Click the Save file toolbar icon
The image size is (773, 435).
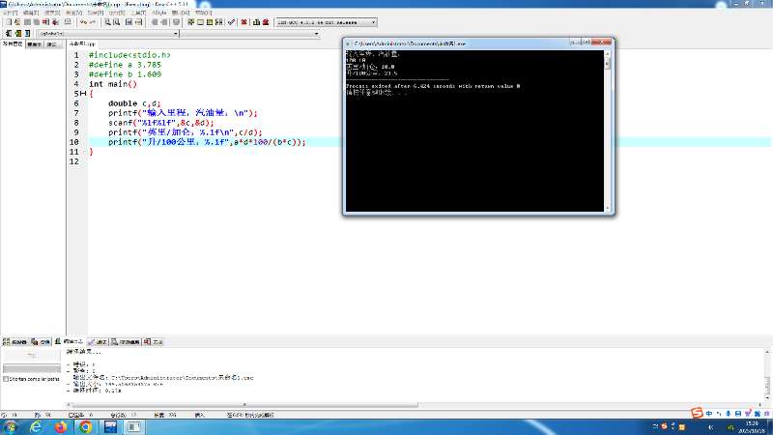coord(27,22)
